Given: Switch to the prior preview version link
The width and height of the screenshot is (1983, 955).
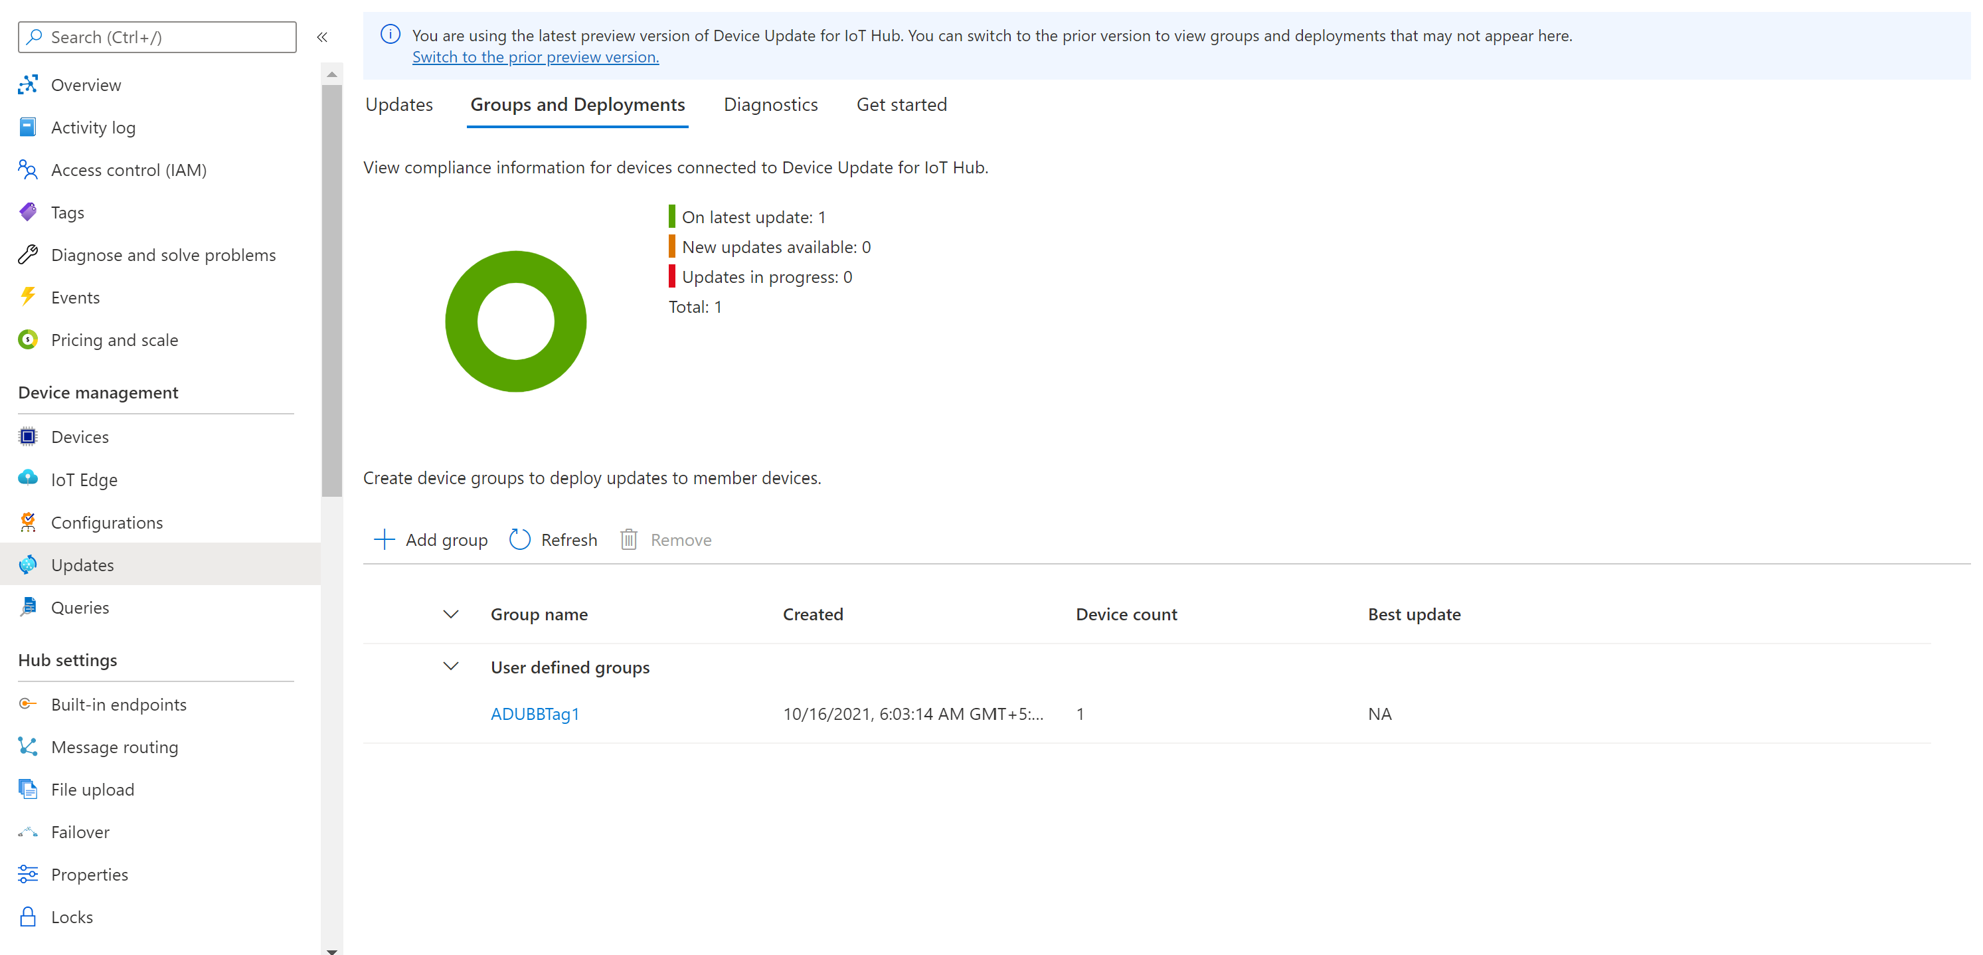Looking at the screenshot, I should click(x=535, y=57).
